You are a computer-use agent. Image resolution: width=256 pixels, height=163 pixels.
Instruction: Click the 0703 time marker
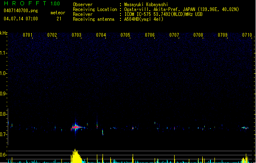(77, 35)
